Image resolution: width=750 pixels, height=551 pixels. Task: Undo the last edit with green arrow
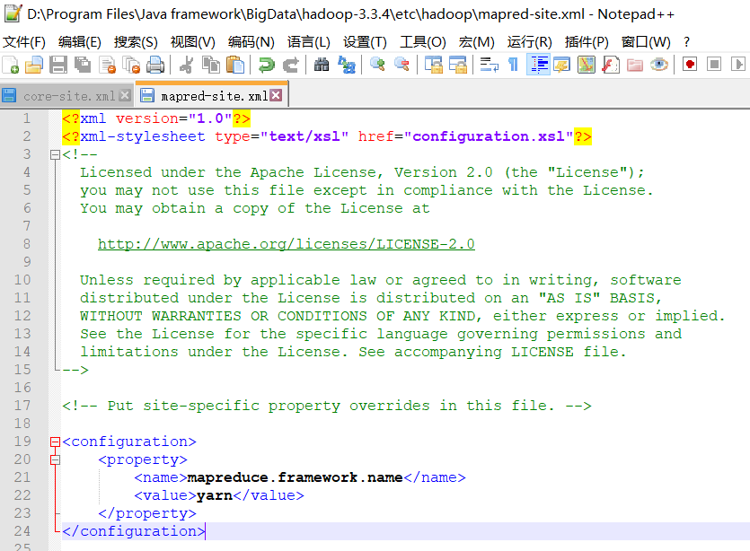tap(267, 65)
